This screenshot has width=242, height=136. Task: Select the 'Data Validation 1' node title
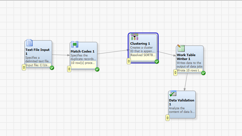(182, 102)
